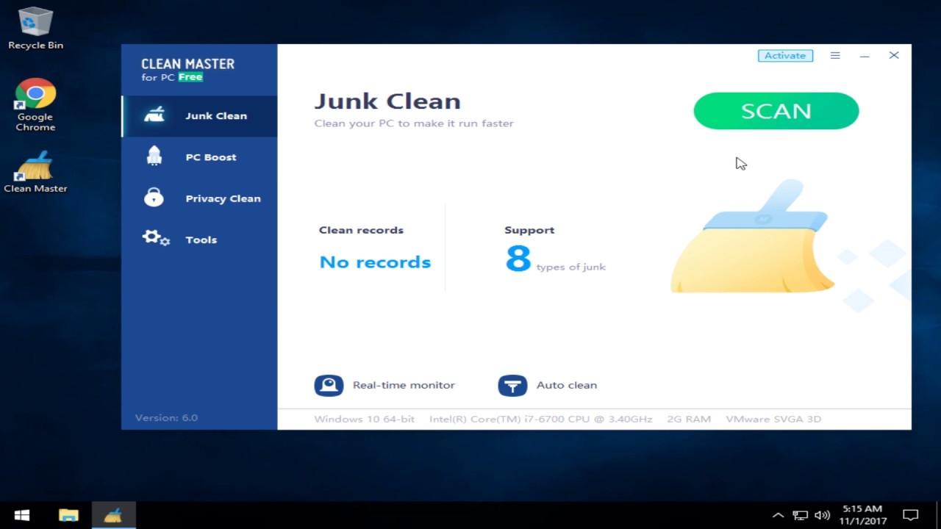Click the volume speaker tray icon
The height and width of the screenshot is (529, 941).
pyautogui.click(x=823, y=515)
